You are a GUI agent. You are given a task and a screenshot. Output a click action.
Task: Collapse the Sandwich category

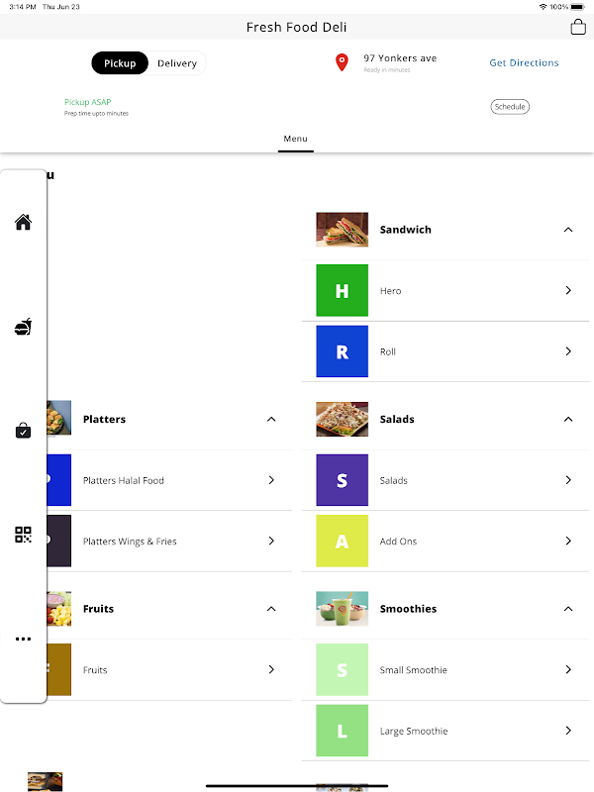click(568, 230)
